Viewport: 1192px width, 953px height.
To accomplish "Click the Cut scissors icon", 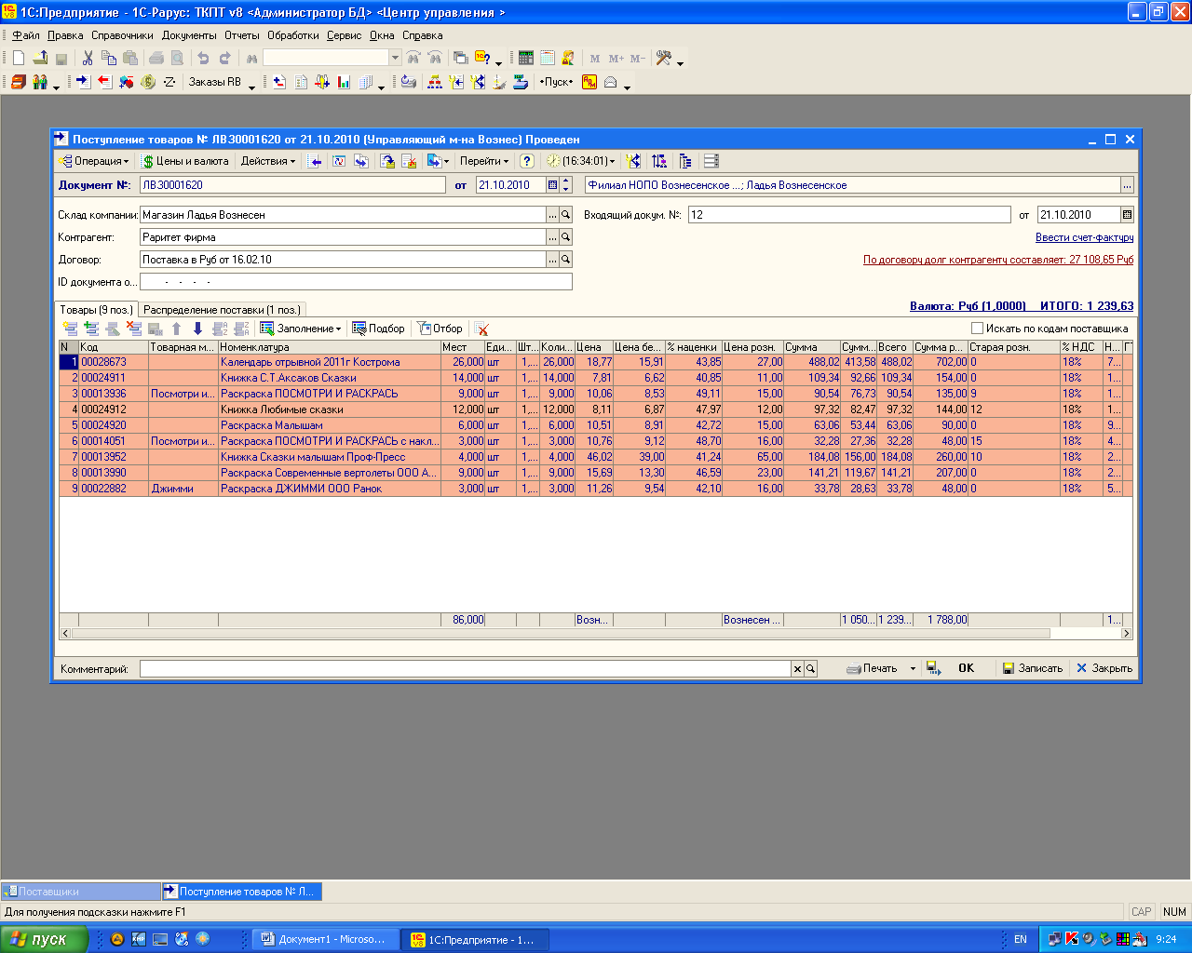I will click(x=88, y=58).
